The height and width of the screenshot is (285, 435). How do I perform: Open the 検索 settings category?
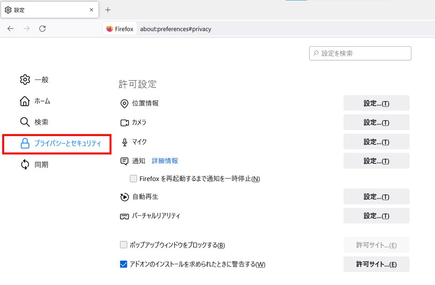(34, 122)
